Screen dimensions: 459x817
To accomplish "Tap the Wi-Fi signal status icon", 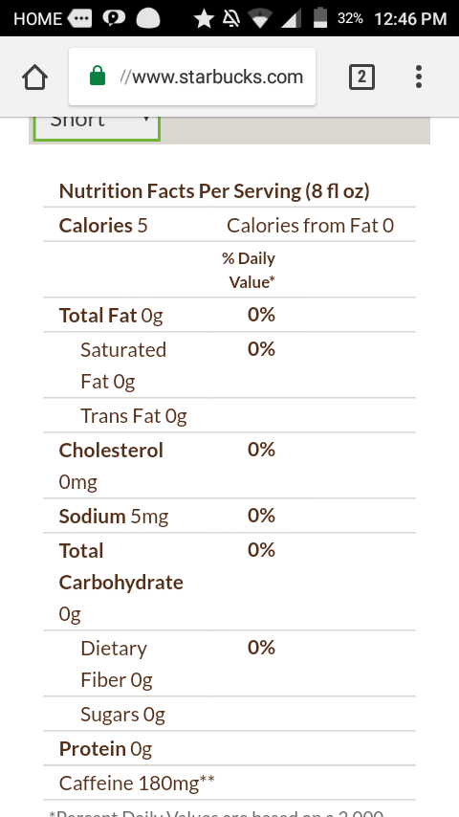I will pyautogui.click(x=260, y=19).
